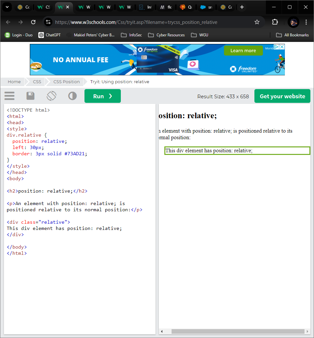Open the ChatGPT bookmark
The height and width of the screenshot is (338, 314).
49,35
